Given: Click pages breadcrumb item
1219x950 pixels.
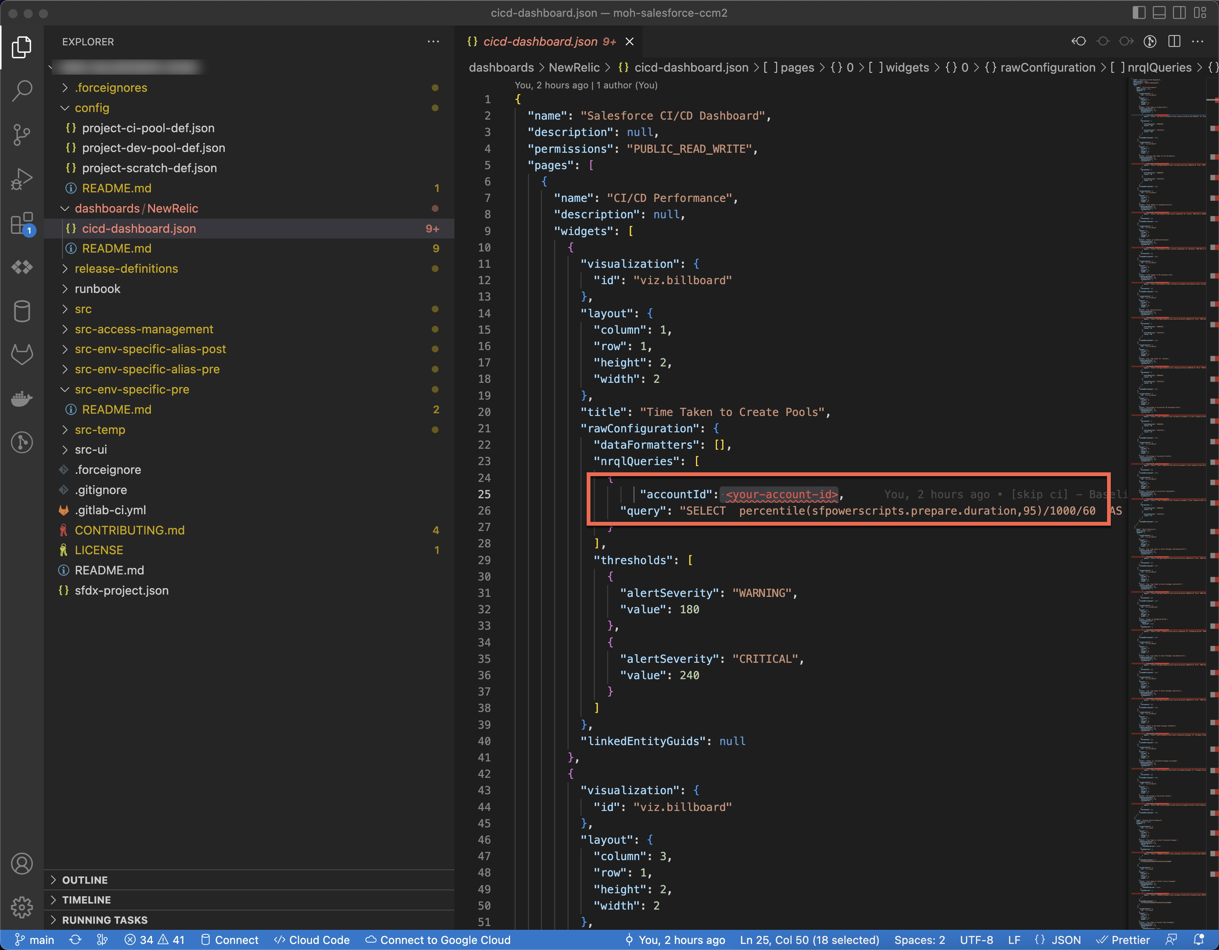Looking at the screenshot, I should pyautogui.click(x=789, y=67).
